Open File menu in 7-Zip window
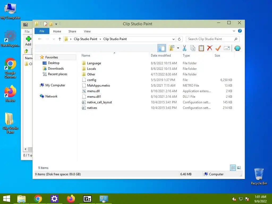272x204 pixels. click(x=27, y=32)
